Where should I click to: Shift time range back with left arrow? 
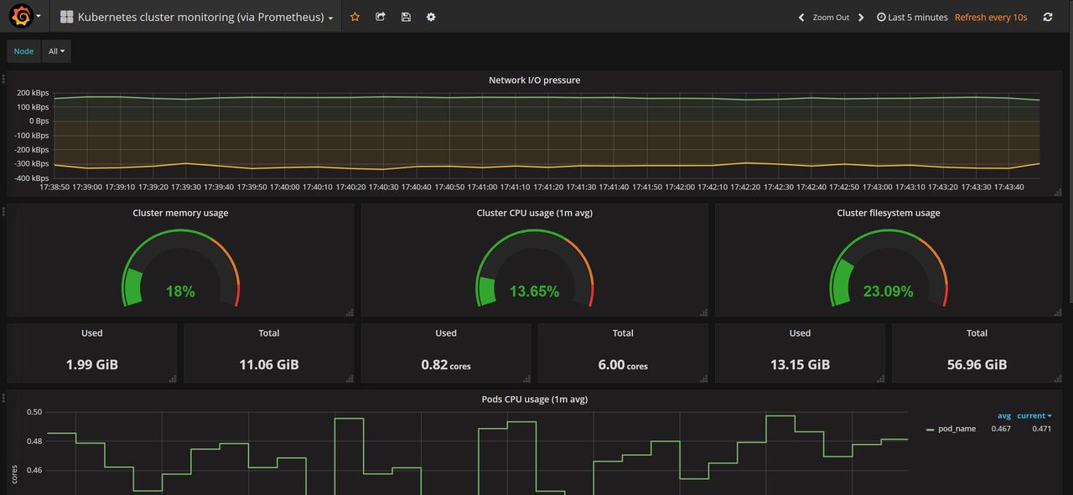801,17
